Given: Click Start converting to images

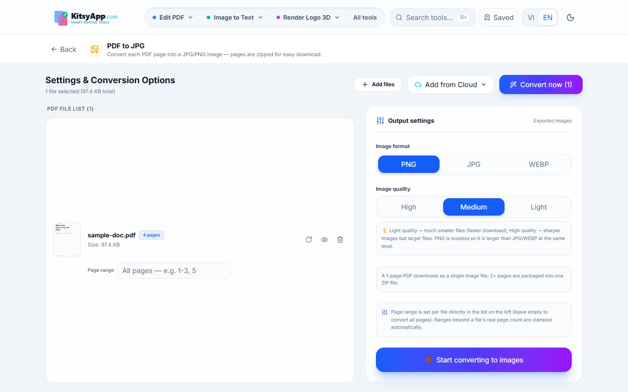Looking at the screenshot, I should click(474, 360).
